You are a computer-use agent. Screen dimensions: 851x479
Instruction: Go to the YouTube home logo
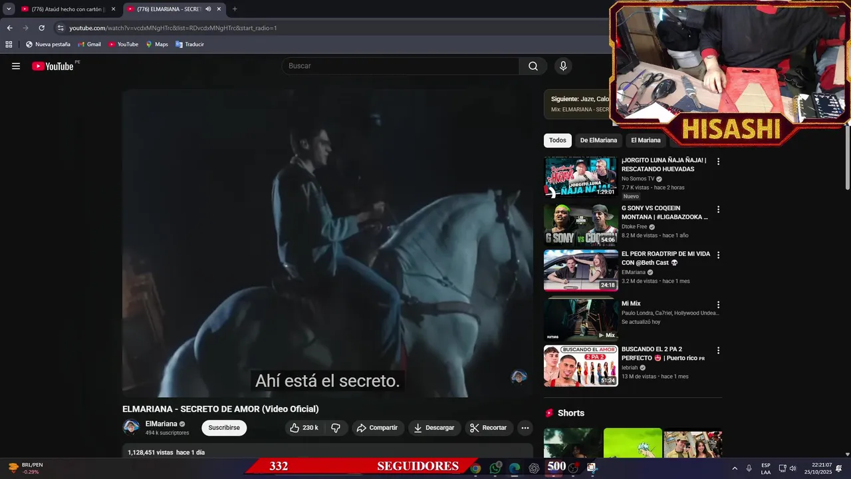point(53,66)
